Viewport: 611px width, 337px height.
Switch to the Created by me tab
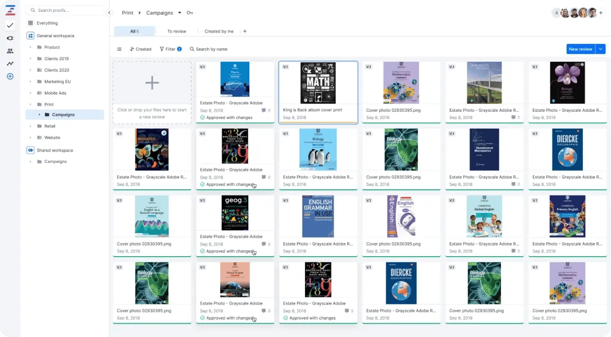point(219,31)
